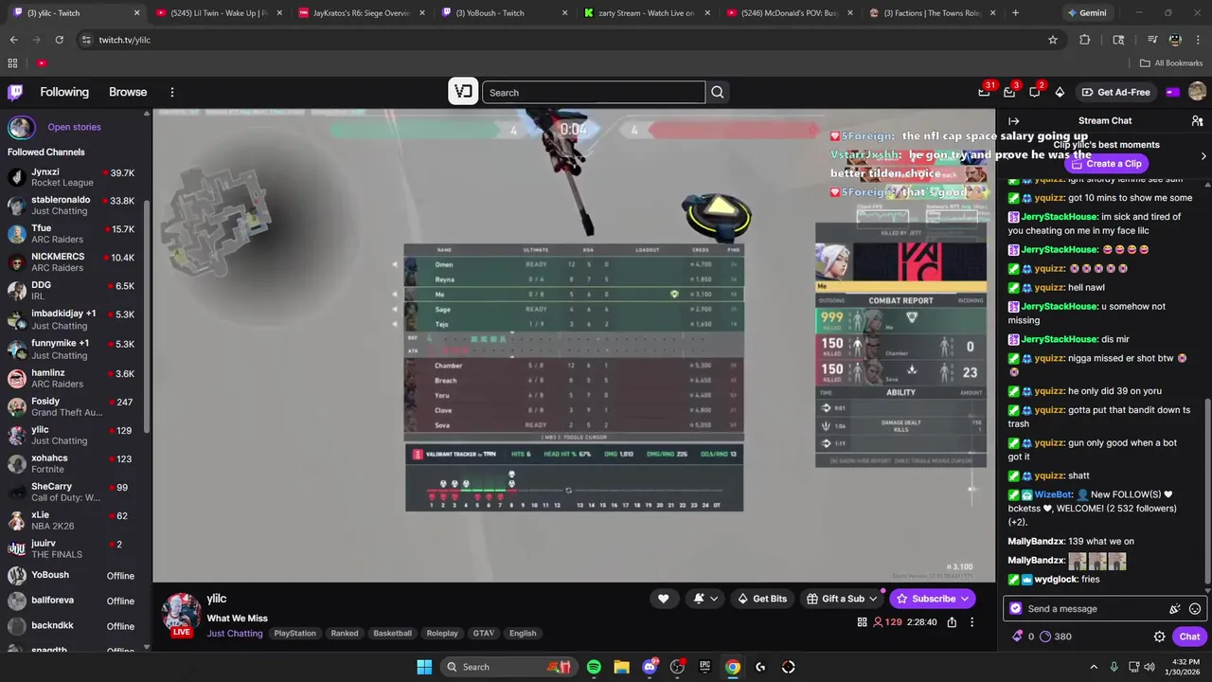Image resolution: width=1212 pixels, height=682 pixels.
Task: Click the Twitch Turbo purple icon
Action: (1173, 92)
